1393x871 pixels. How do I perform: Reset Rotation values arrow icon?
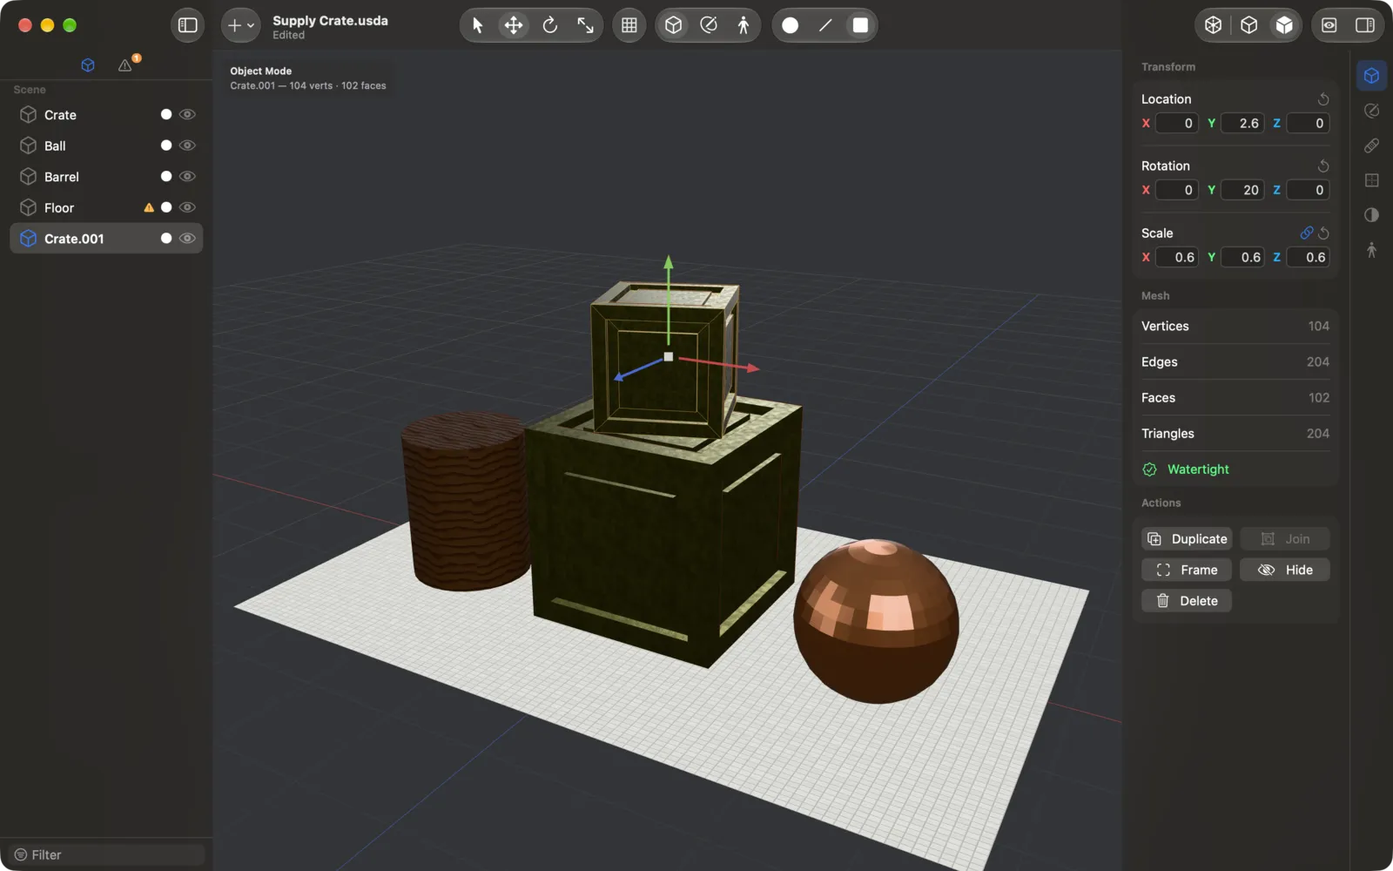1323,165
